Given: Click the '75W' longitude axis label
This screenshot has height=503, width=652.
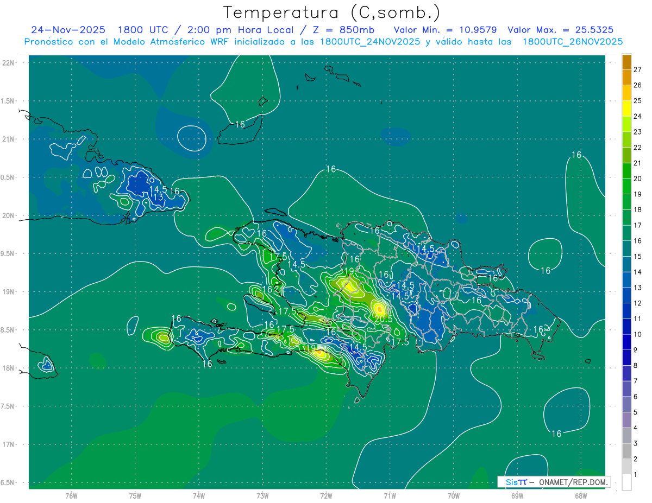Looking at the screenshot, I should [135, 495].
